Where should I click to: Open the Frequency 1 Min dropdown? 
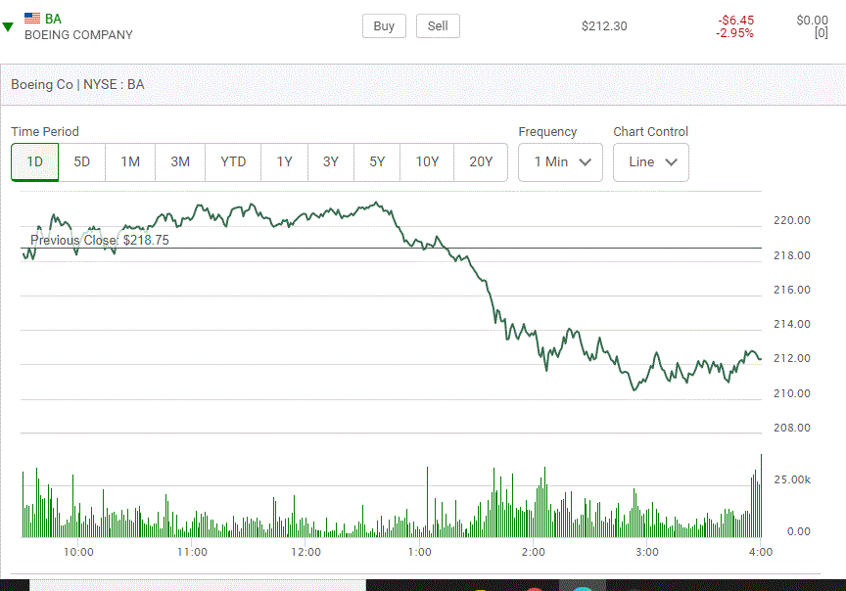tap(561, 161)
